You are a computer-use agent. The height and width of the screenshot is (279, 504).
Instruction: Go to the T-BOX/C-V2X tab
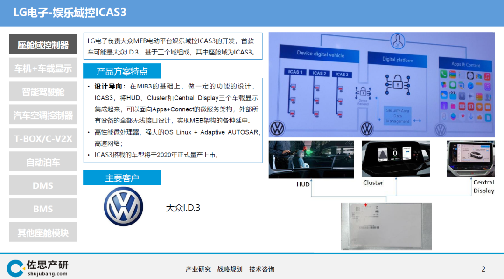43,138
